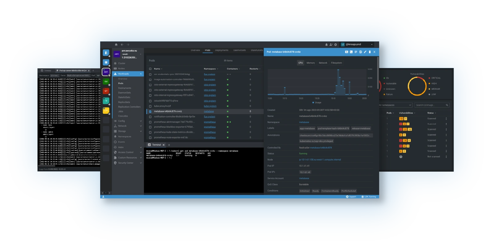491x248 pixels.
Task: Go to the home icon in top bar
Action: [116, 45]
